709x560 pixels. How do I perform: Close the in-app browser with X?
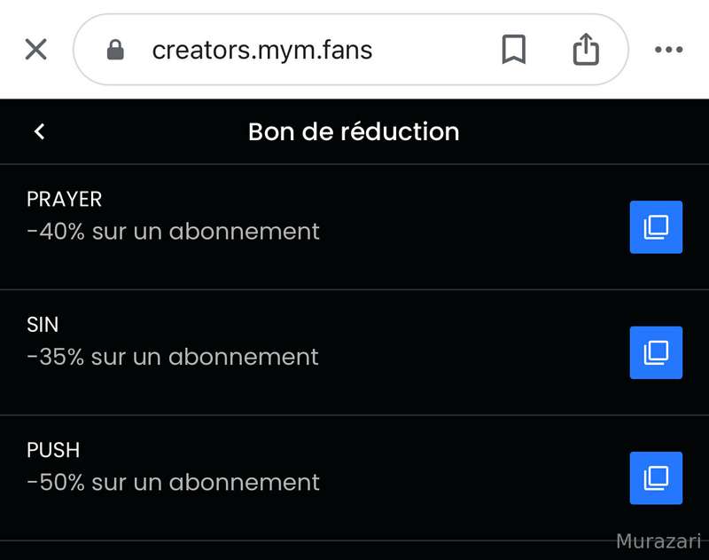(35, 50)
